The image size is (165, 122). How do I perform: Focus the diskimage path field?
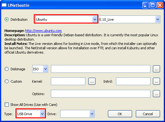coord(100,69)
